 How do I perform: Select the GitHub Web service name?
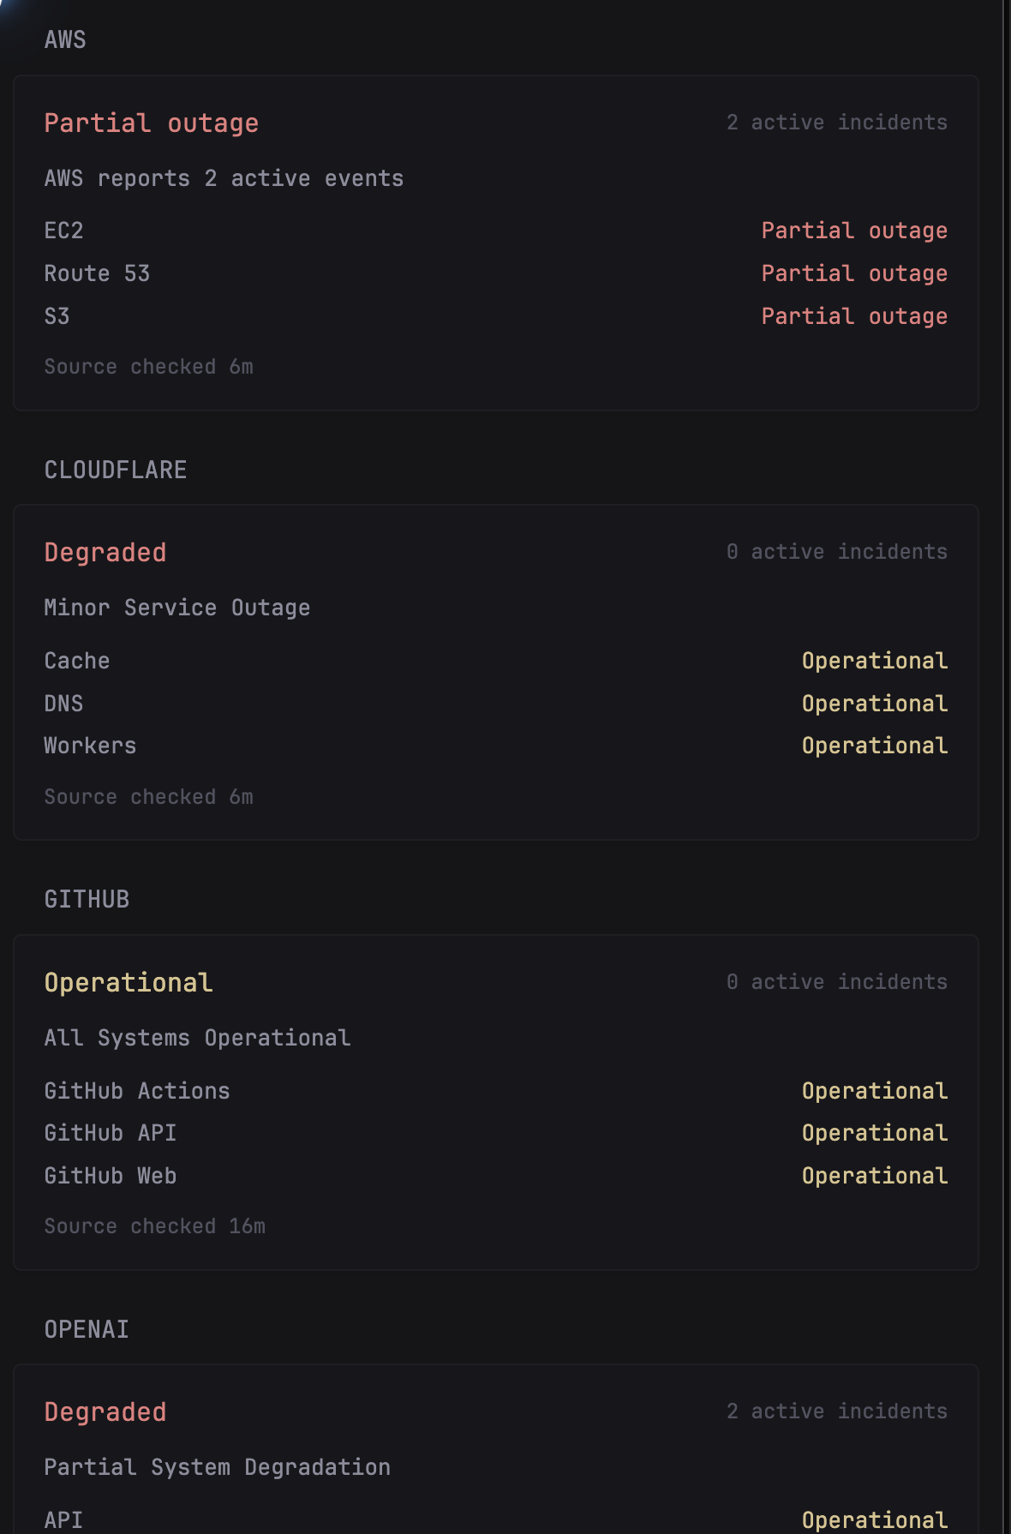[111, 1176]
